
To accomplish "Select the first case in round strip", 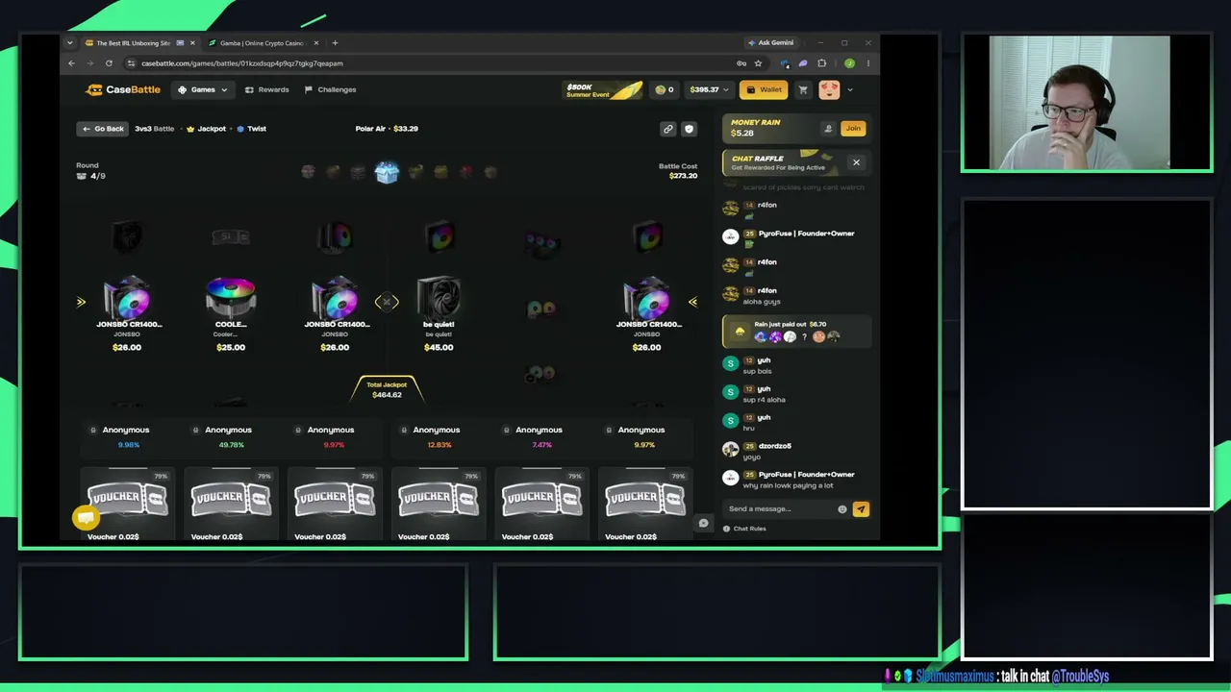I will (x=308, y=172).
